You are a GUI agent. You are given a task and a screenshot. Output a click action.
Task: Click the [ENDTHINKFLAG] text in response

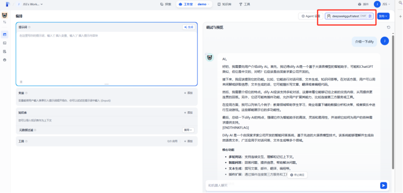point(235,127)
